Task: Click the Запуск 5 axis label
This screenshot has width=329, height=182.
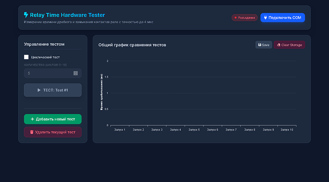Action: pos(194,130)
